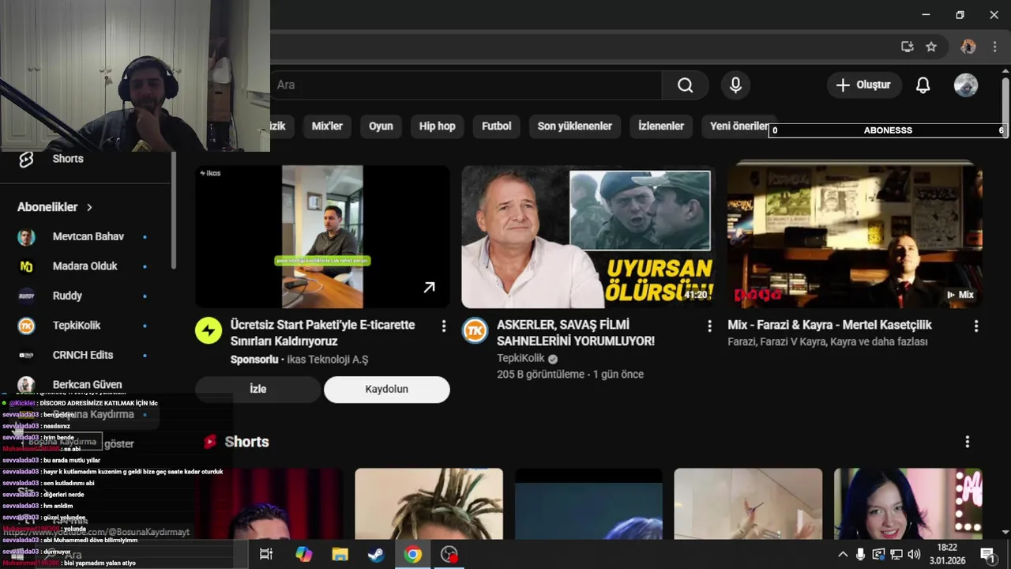Open options for the Farazi & Kayra mix
Screen dimensions: 1011x569
(976, 326)
